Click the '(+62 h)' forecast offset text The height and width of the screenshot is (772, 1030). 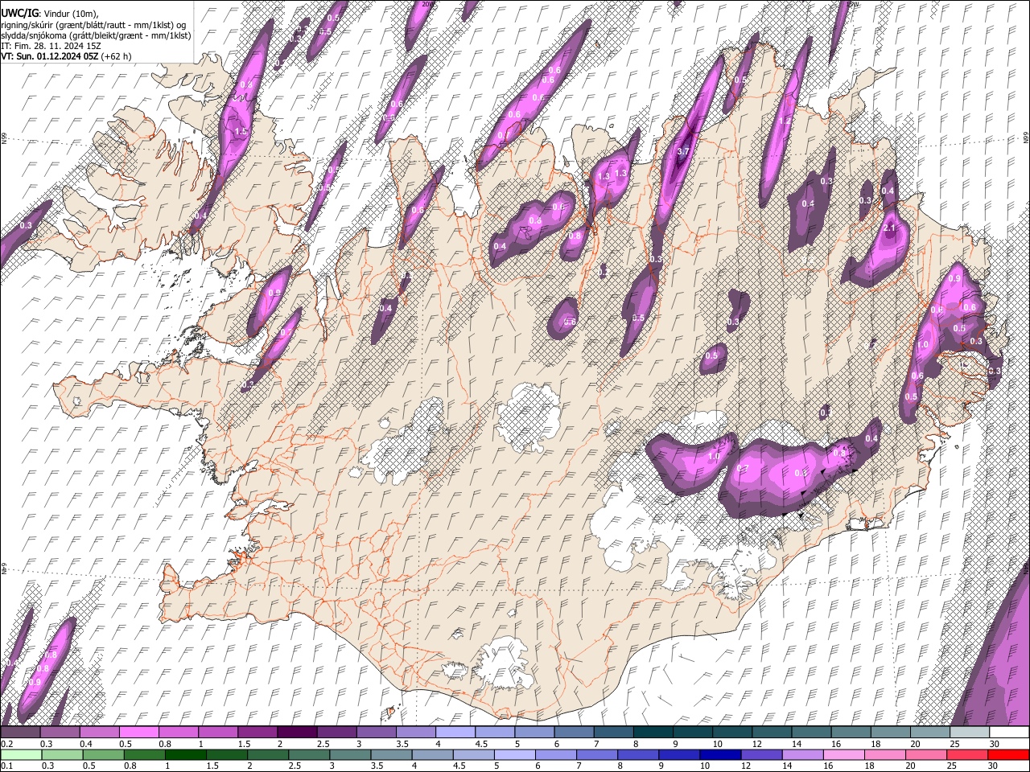[116, 56]
